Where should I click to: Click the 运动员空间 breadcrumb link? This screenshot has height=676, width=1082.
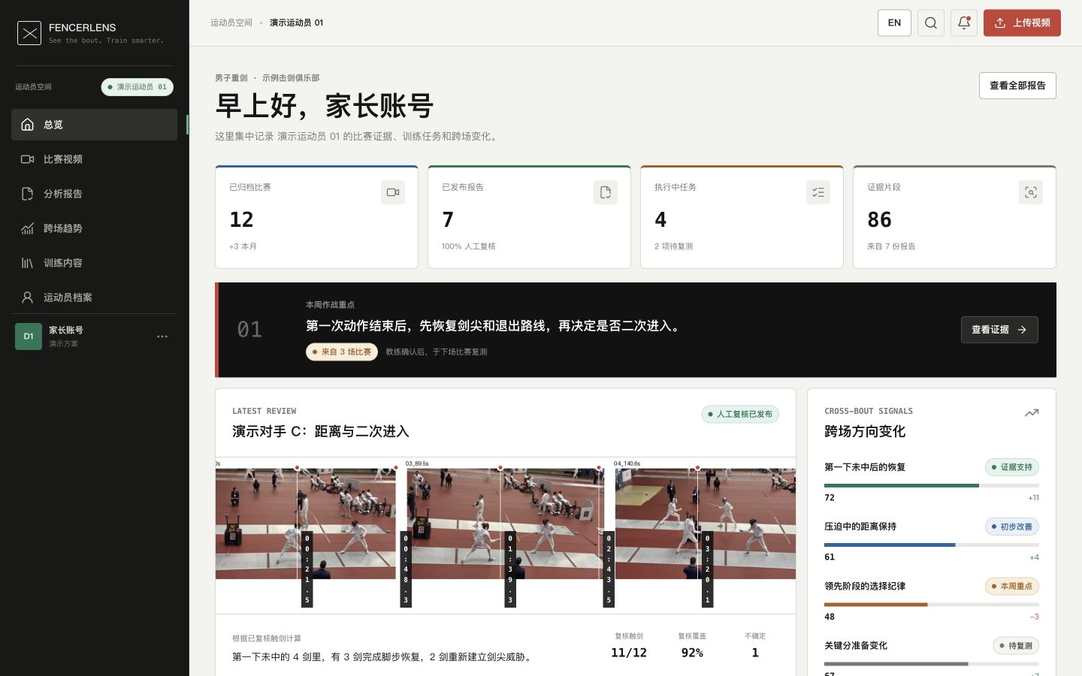(x=231, y=23)
